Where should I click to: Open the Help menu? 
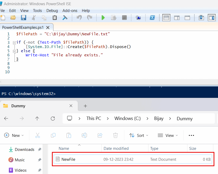coord(86,11)
